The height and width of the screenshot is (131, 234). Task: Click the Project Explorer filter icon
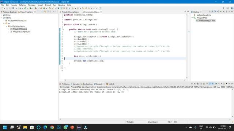coord(48,12)
